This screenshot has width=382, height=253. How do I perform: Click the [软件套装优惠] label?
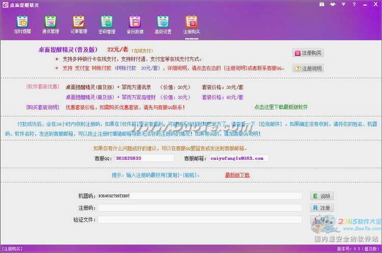43,87
